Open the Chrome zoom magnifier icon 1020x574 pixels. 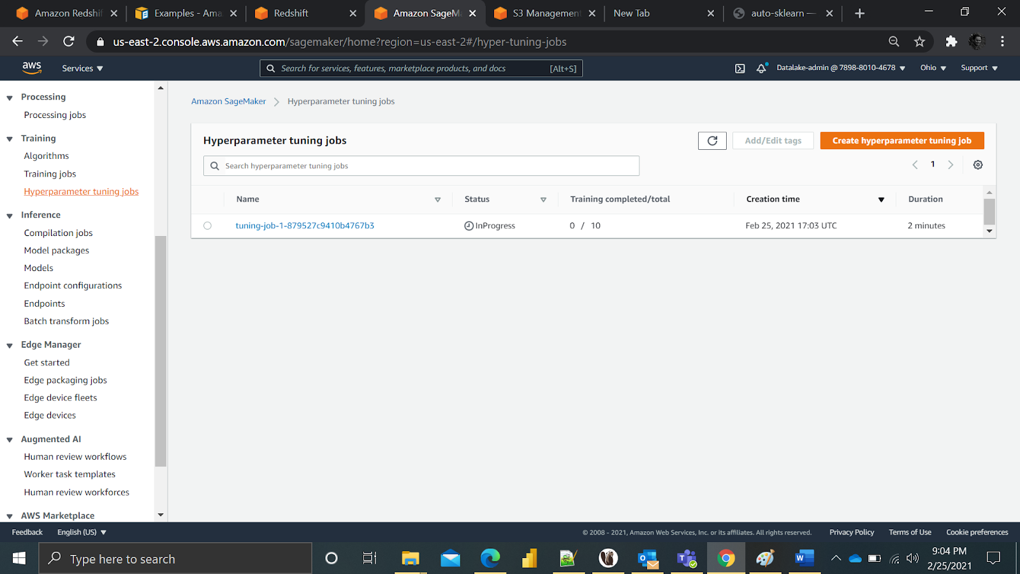coord(894,41)
